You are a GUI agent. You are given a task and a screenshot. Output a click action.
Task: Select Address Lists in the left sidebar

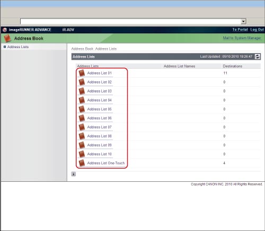tap(18, 47)
